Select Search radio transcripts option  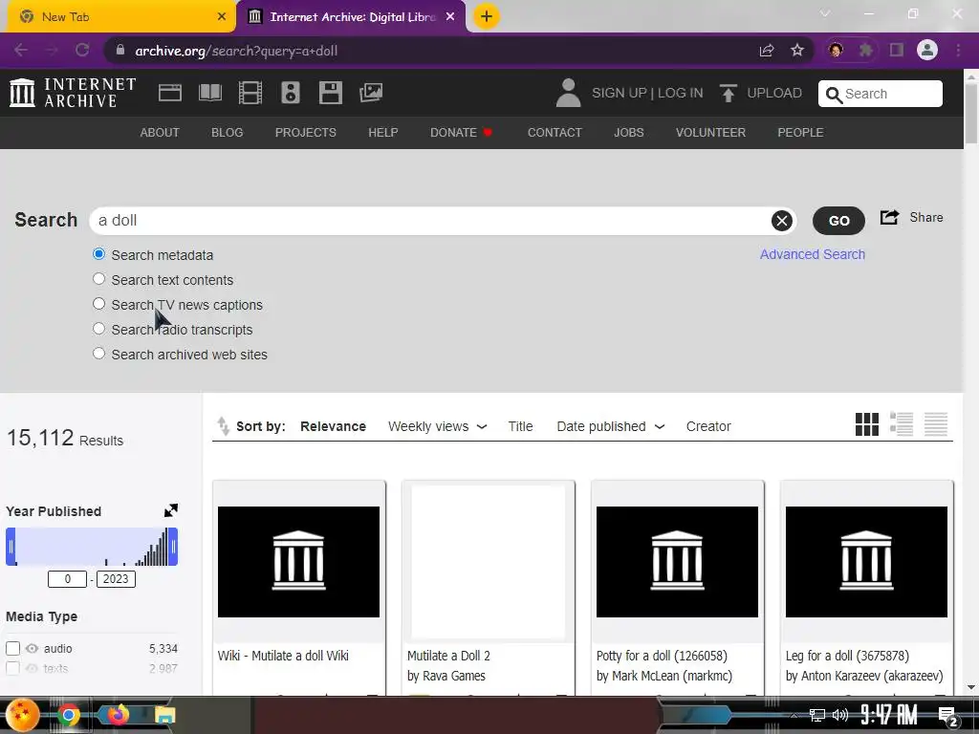tap(98, 329)
